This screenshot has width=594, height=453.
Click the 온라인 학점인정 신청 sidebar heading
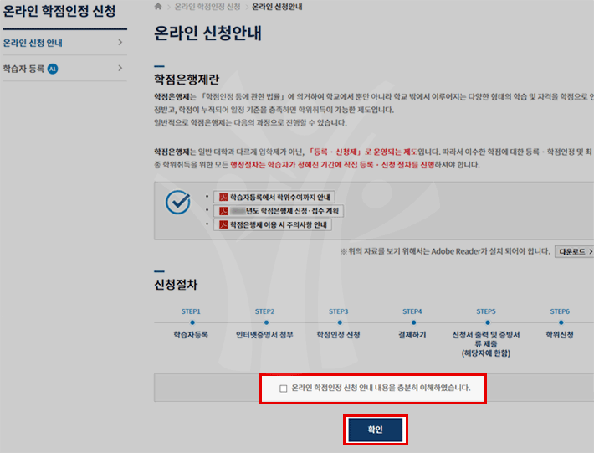pos(59,13)
